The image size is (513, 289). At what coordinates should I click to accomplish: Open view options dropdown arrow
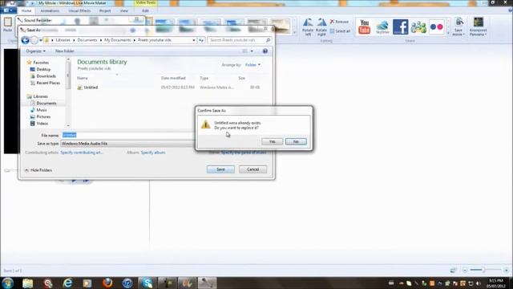click(252, 51)
